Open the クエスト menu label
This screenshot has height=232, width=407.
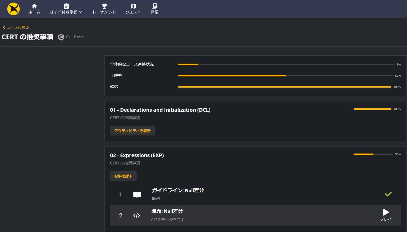point(133,12)
